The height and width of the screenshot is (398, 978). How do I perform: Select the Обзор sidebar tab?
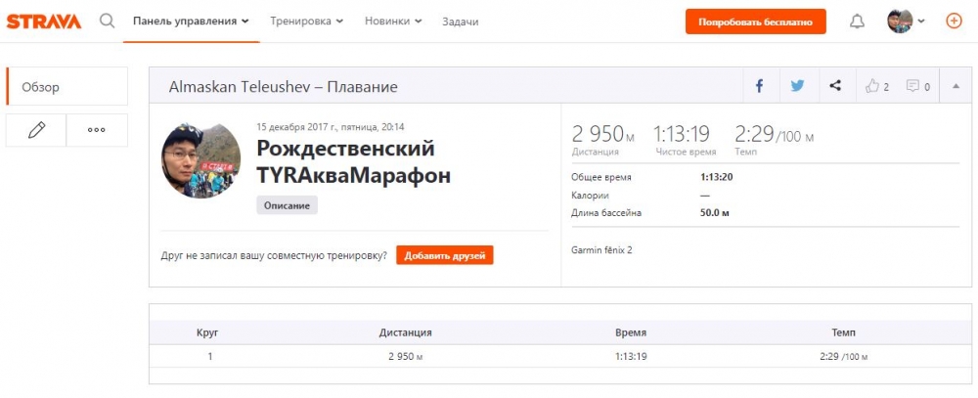67,87
